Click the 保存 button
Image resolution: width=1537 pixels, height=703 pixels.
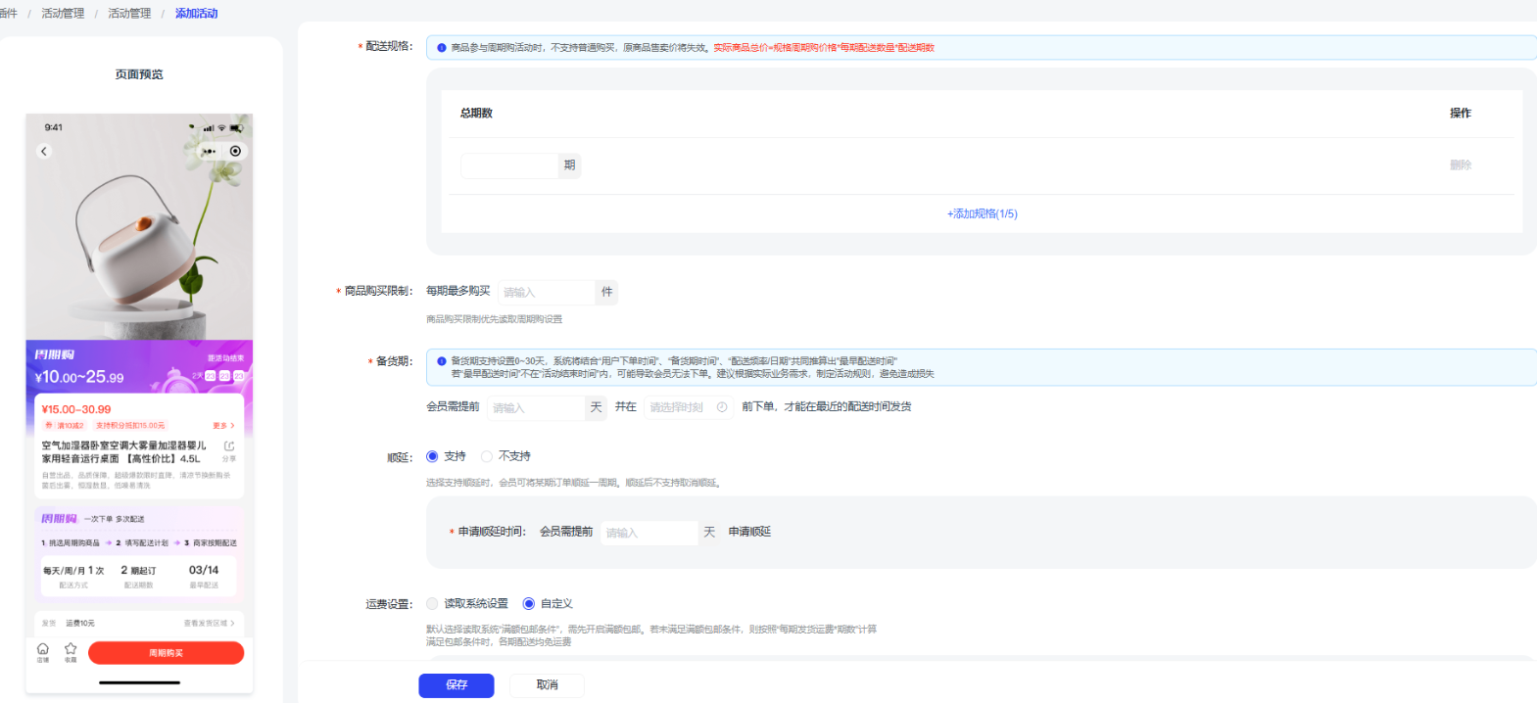456,685
